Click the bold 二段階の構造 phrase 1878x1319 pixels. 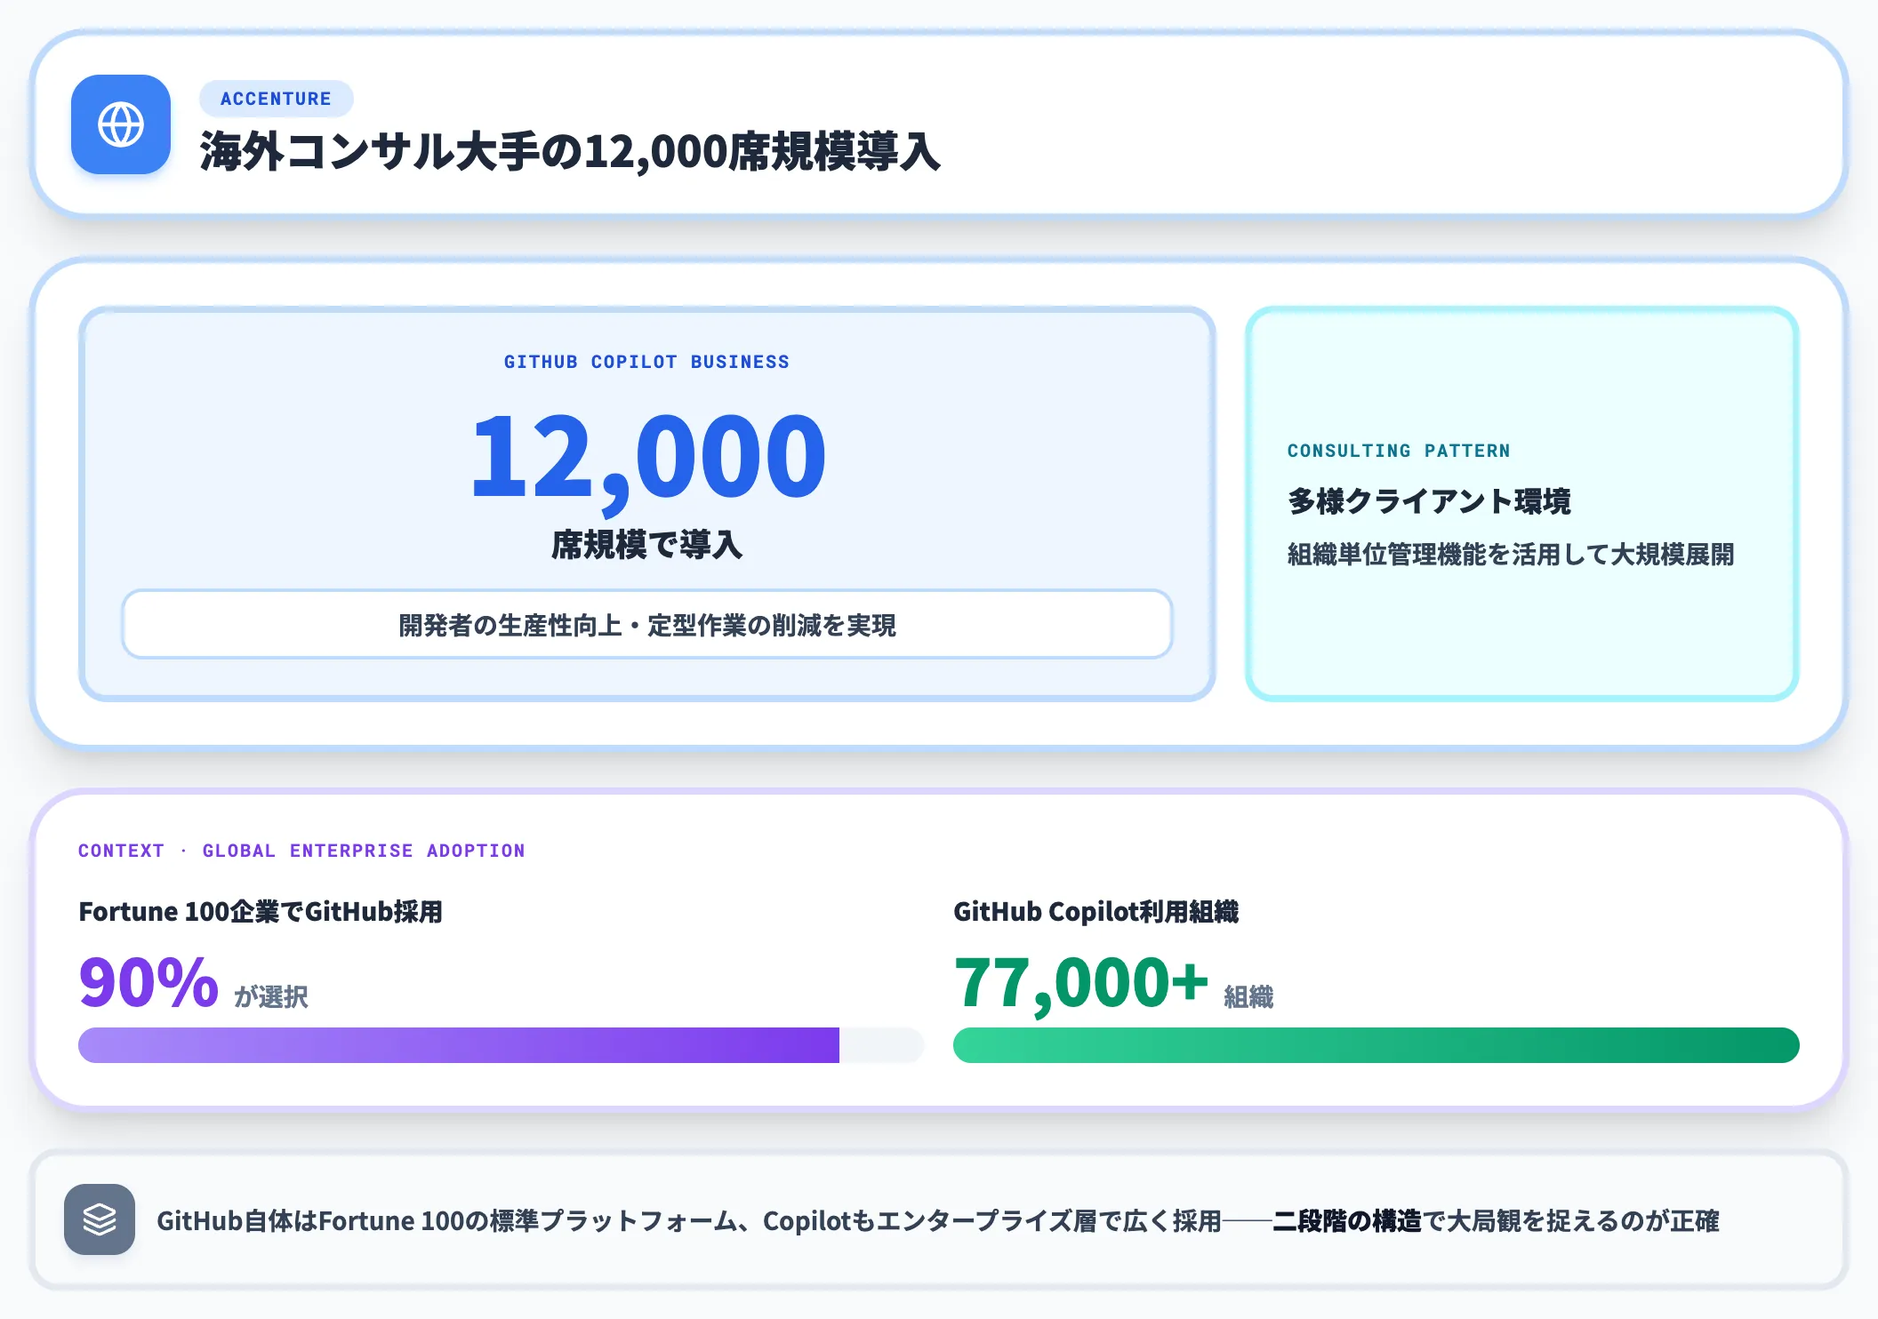coord(1347,1220)
